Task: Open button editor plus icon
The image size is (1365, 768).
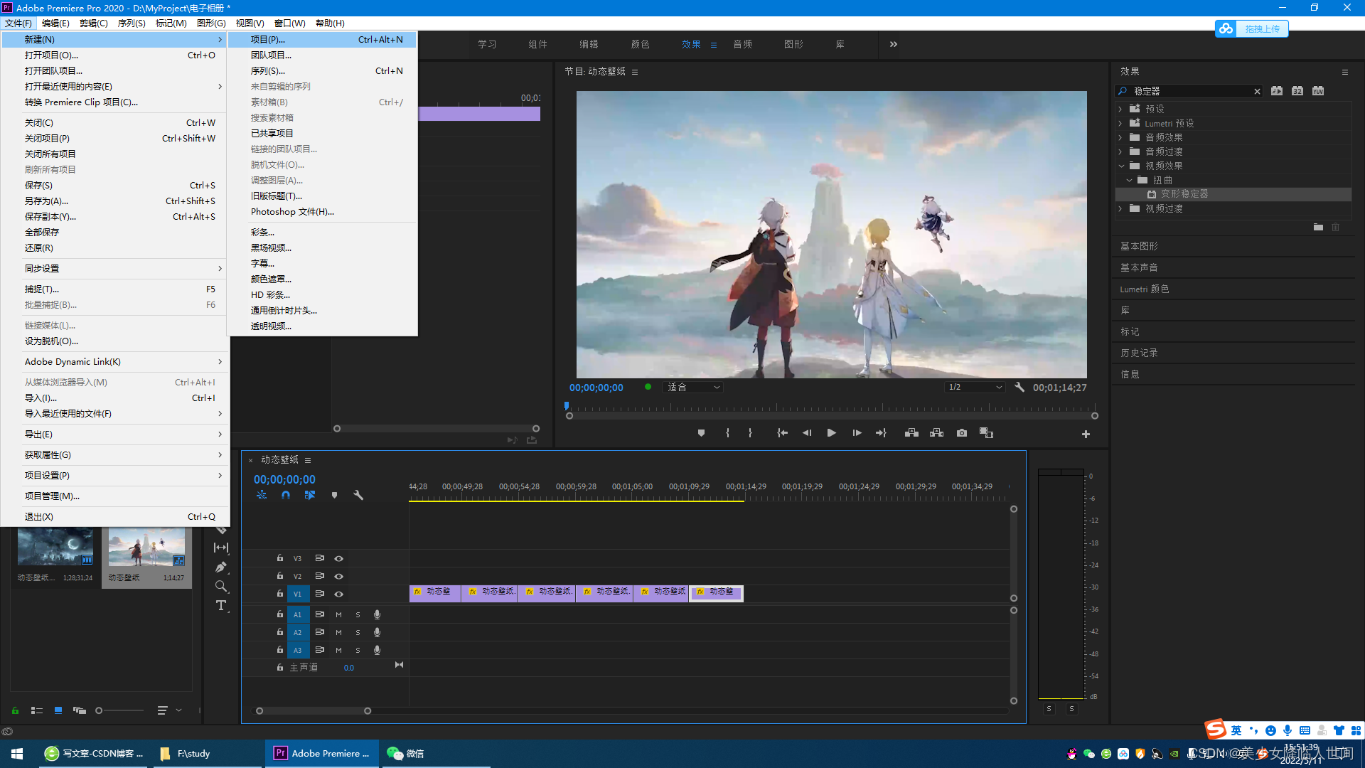Action: pyautogui.click(x=1086, y=434)
